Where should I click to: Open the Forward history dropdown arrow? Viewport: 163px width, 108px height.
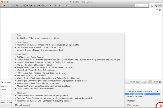coord(71,6)
